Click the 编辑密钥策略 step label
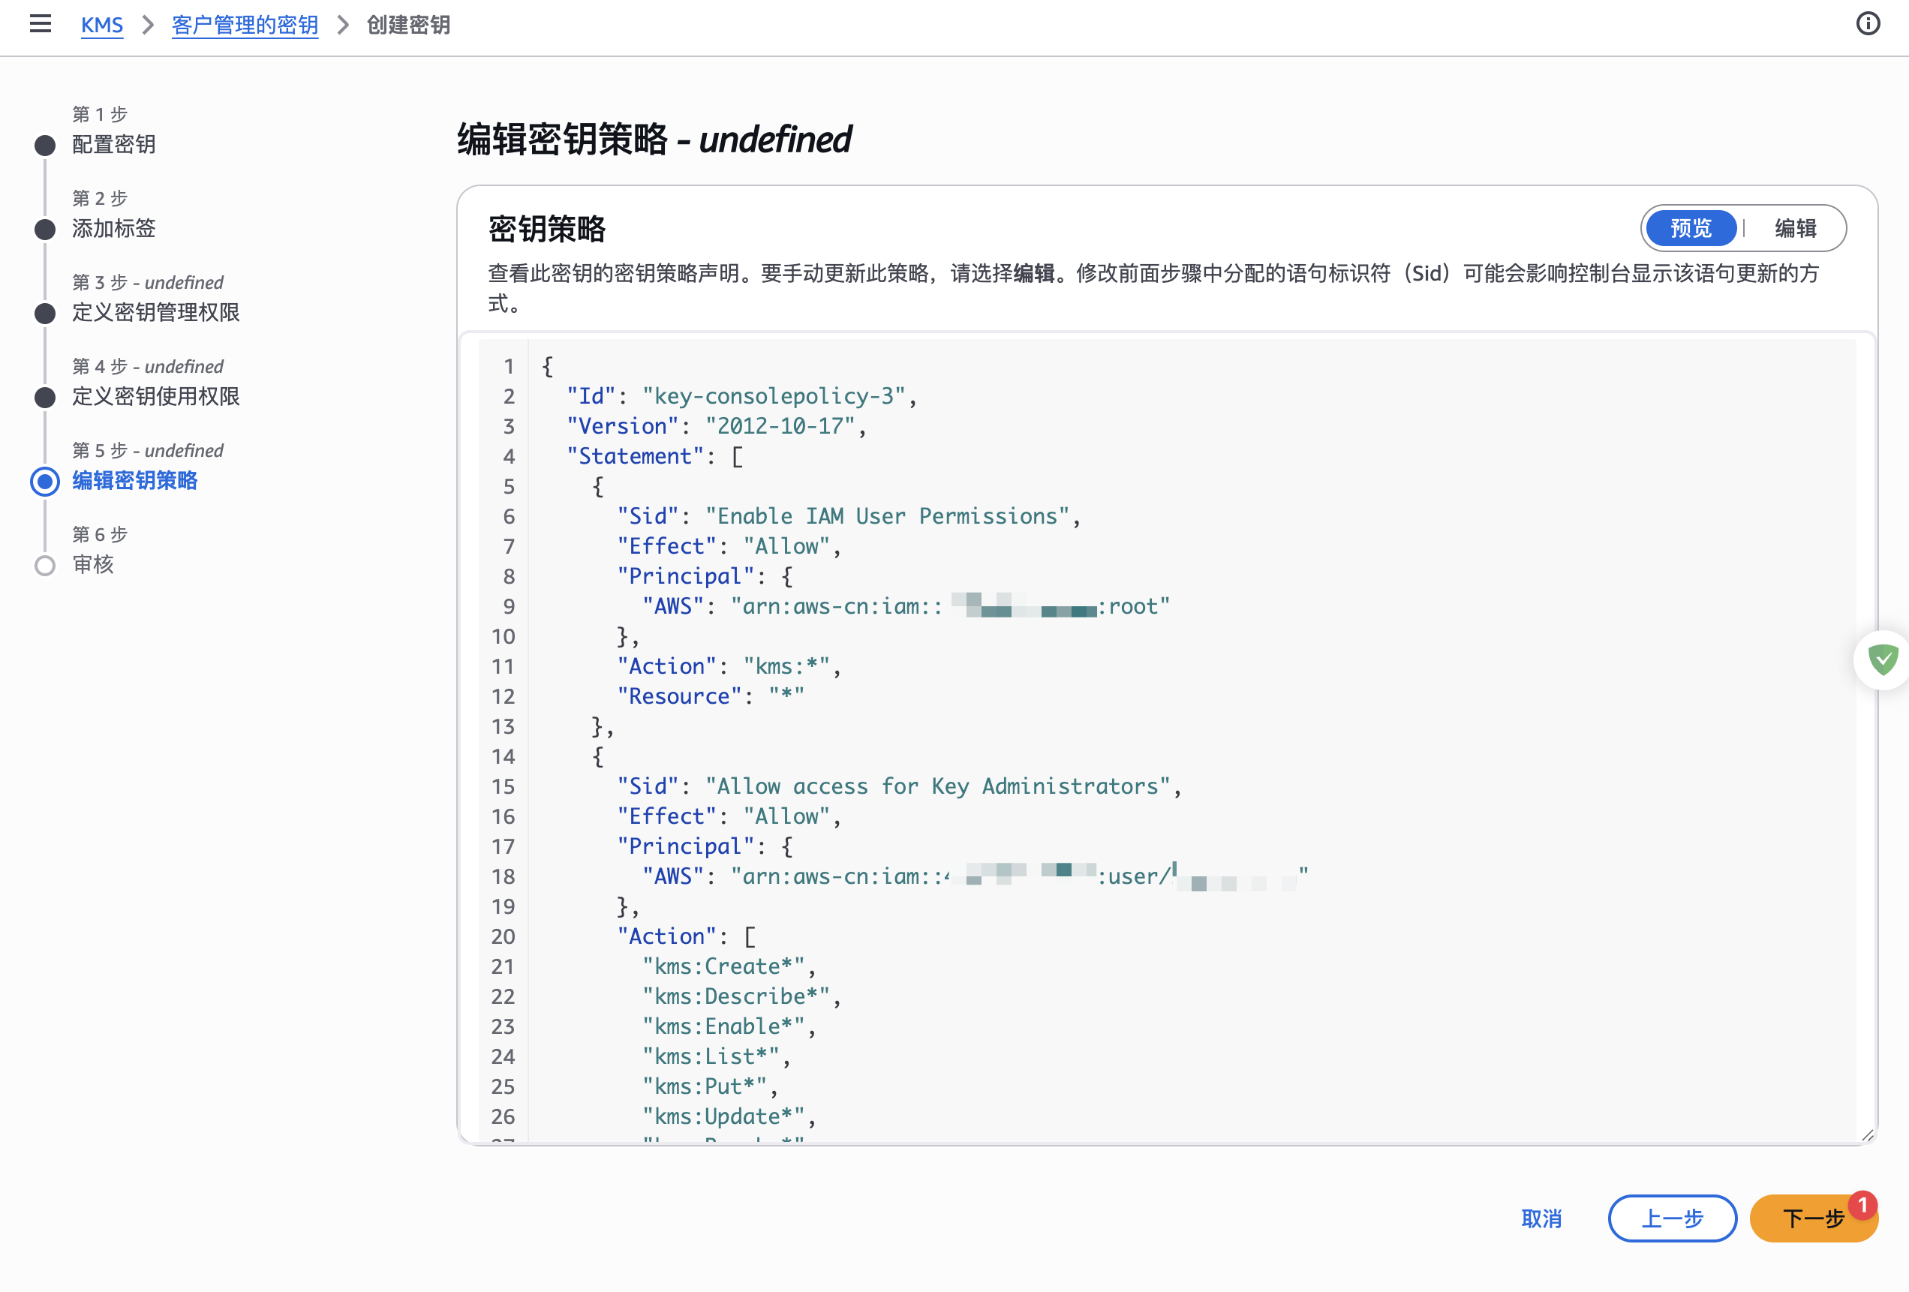The width and height of the screenshot is (1909, 1292). click(134, 482)
